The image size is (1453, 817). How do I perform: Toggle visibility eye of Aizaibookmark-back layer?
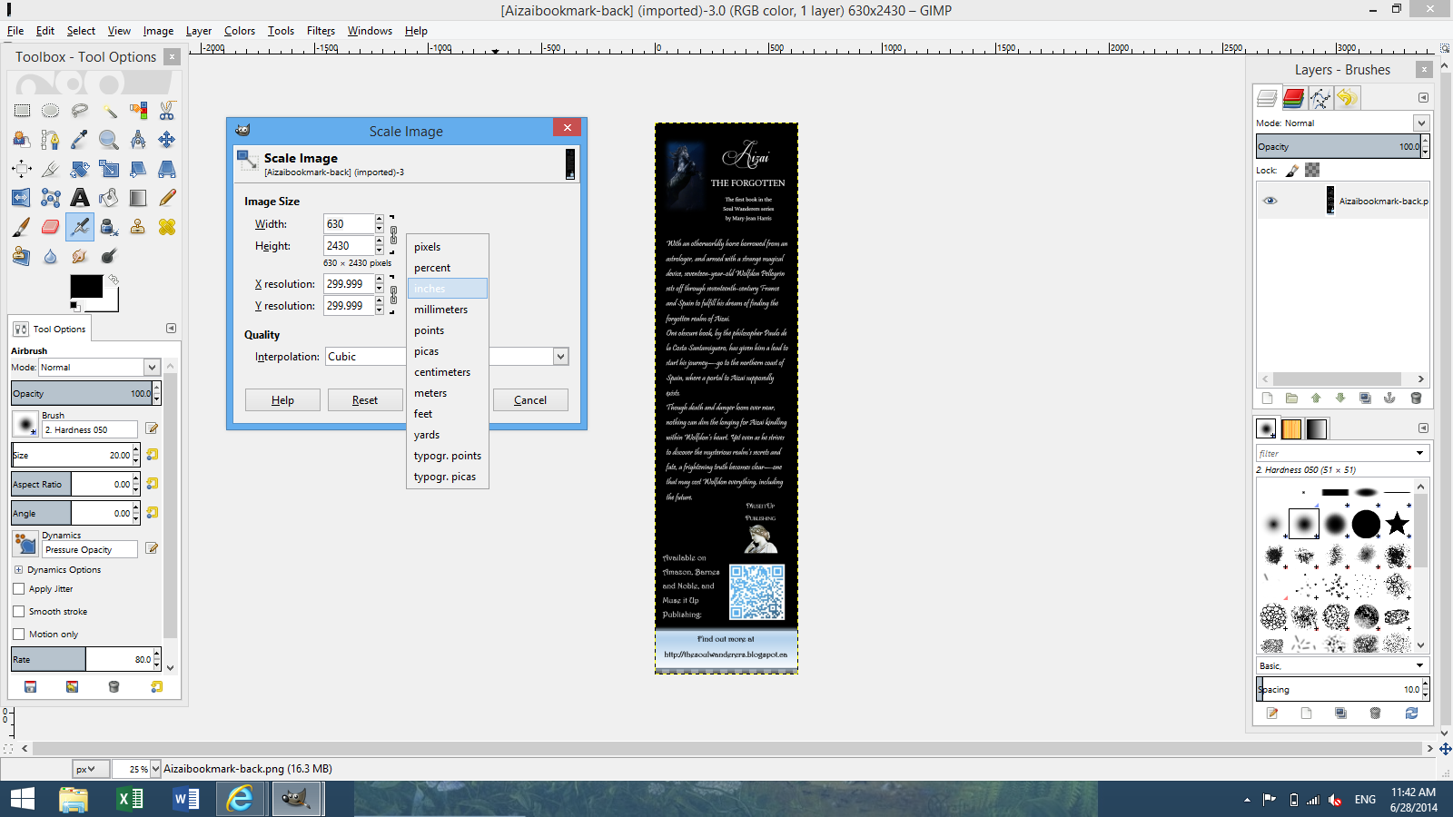click(x=1270, y=201)
